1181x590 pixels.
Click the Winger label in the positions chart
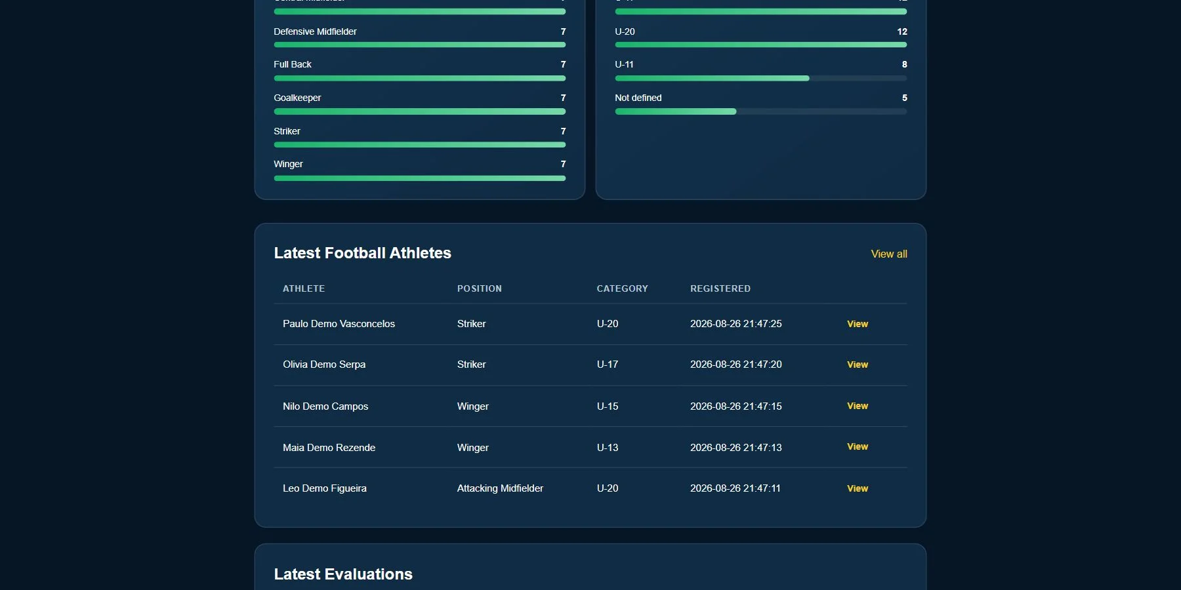point(288,164)
